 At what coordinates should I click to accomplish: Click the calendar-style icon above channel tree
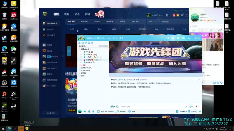click(89, 43)
